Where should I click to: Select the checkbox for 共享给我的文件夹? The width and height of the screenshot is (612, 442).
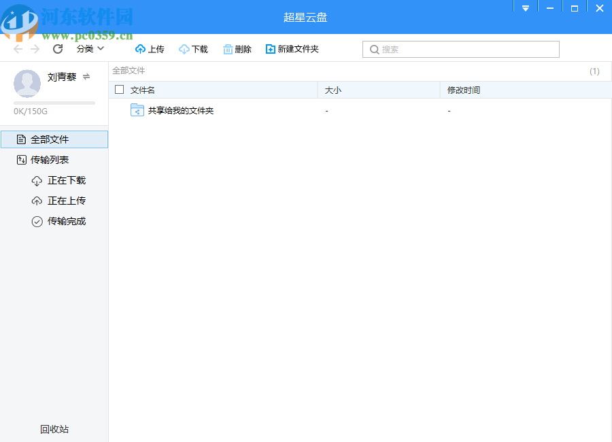click(x=119, y=109)
